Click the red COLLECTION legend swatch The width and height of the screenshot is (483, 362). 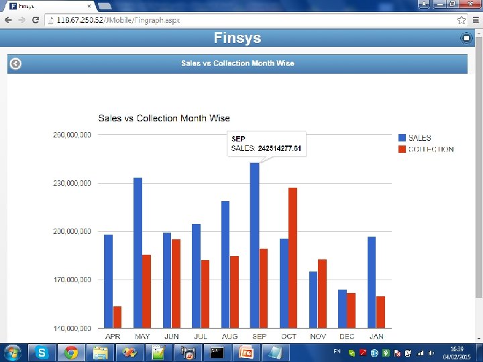402,149
